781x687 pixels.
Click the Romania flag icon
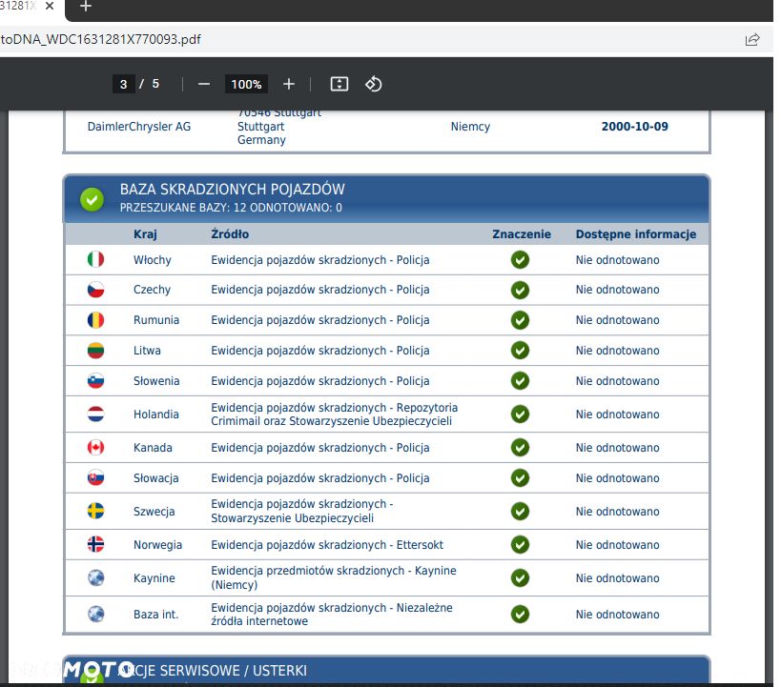[95, 319]
